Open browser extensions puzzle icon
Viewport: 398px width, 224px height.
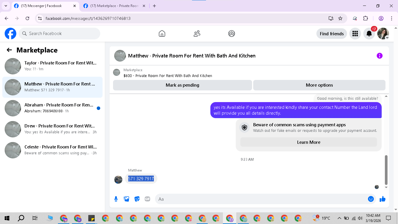pyautogui.click(x=365, y=18)
